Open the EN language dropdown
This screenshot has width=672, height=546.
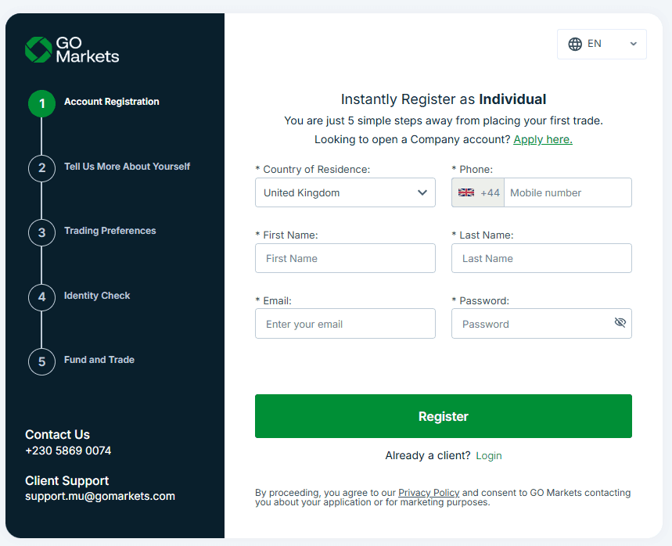[602, 44]
